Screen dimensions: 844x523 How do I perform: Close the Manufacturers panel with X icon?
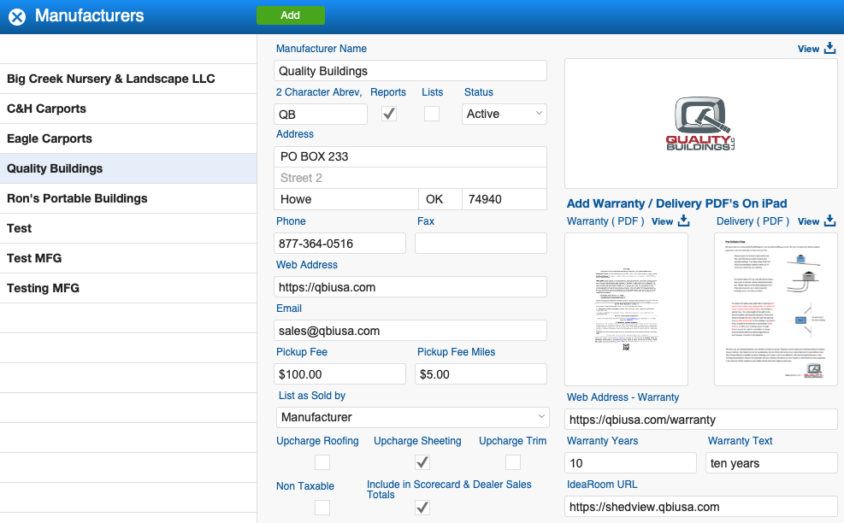click(17, 17)
